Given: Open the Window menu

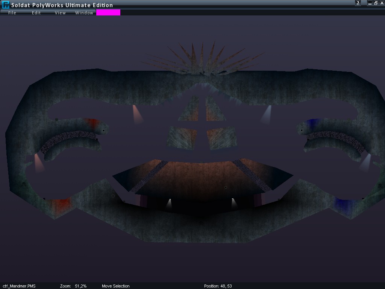Looking at the screenshot, I should tap(84, 13).
